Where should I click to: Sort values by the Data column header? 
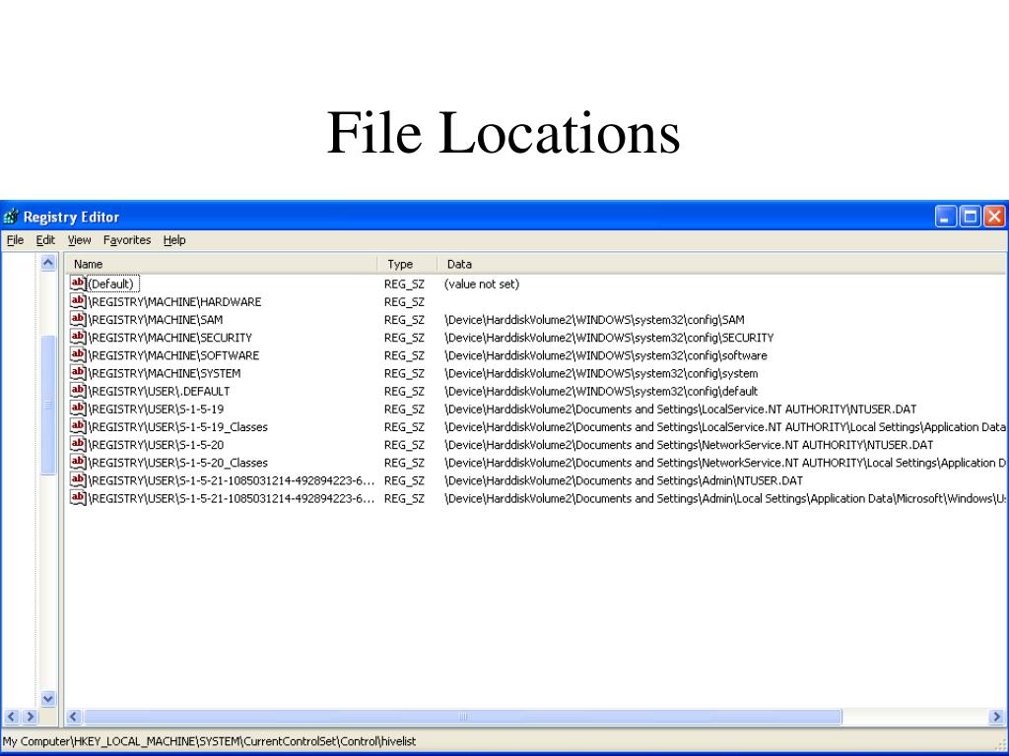pyautogui.click(x=722, y=264)
